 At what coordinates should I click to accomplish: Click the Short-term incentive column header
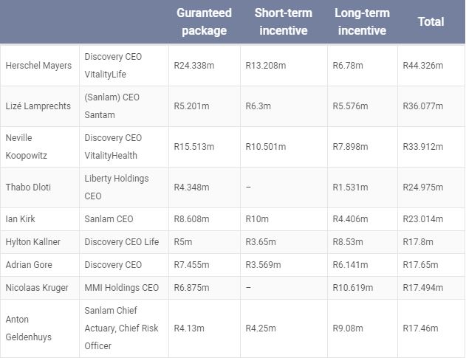tap(284, 22)
